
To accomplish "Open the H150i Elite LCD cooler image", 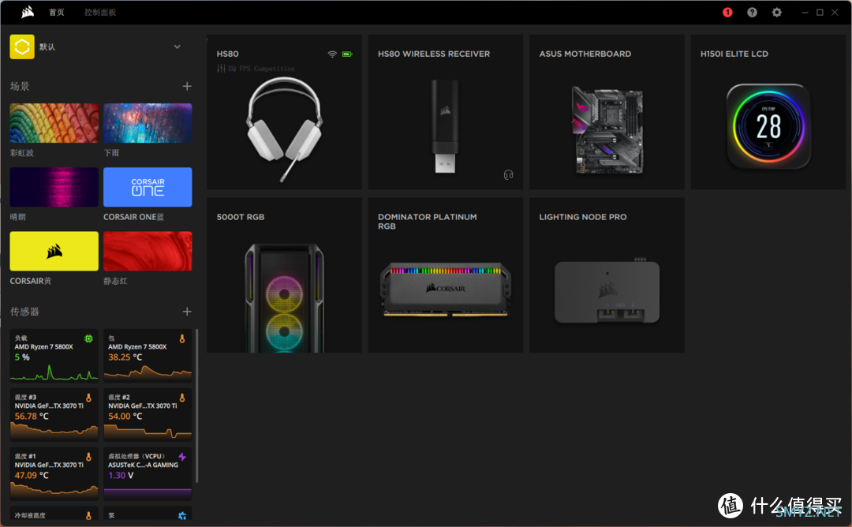I will click(x=768, y=126).
